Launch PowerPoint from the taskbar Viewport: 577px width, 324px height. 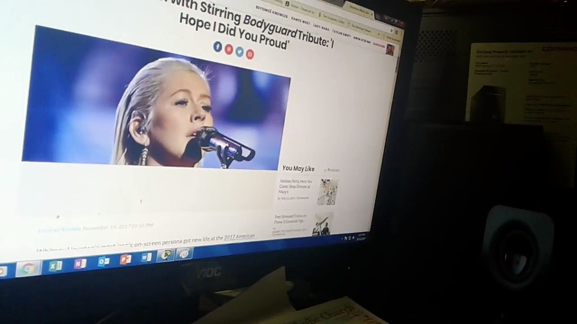pyautogui.click(x=126, y=259)
